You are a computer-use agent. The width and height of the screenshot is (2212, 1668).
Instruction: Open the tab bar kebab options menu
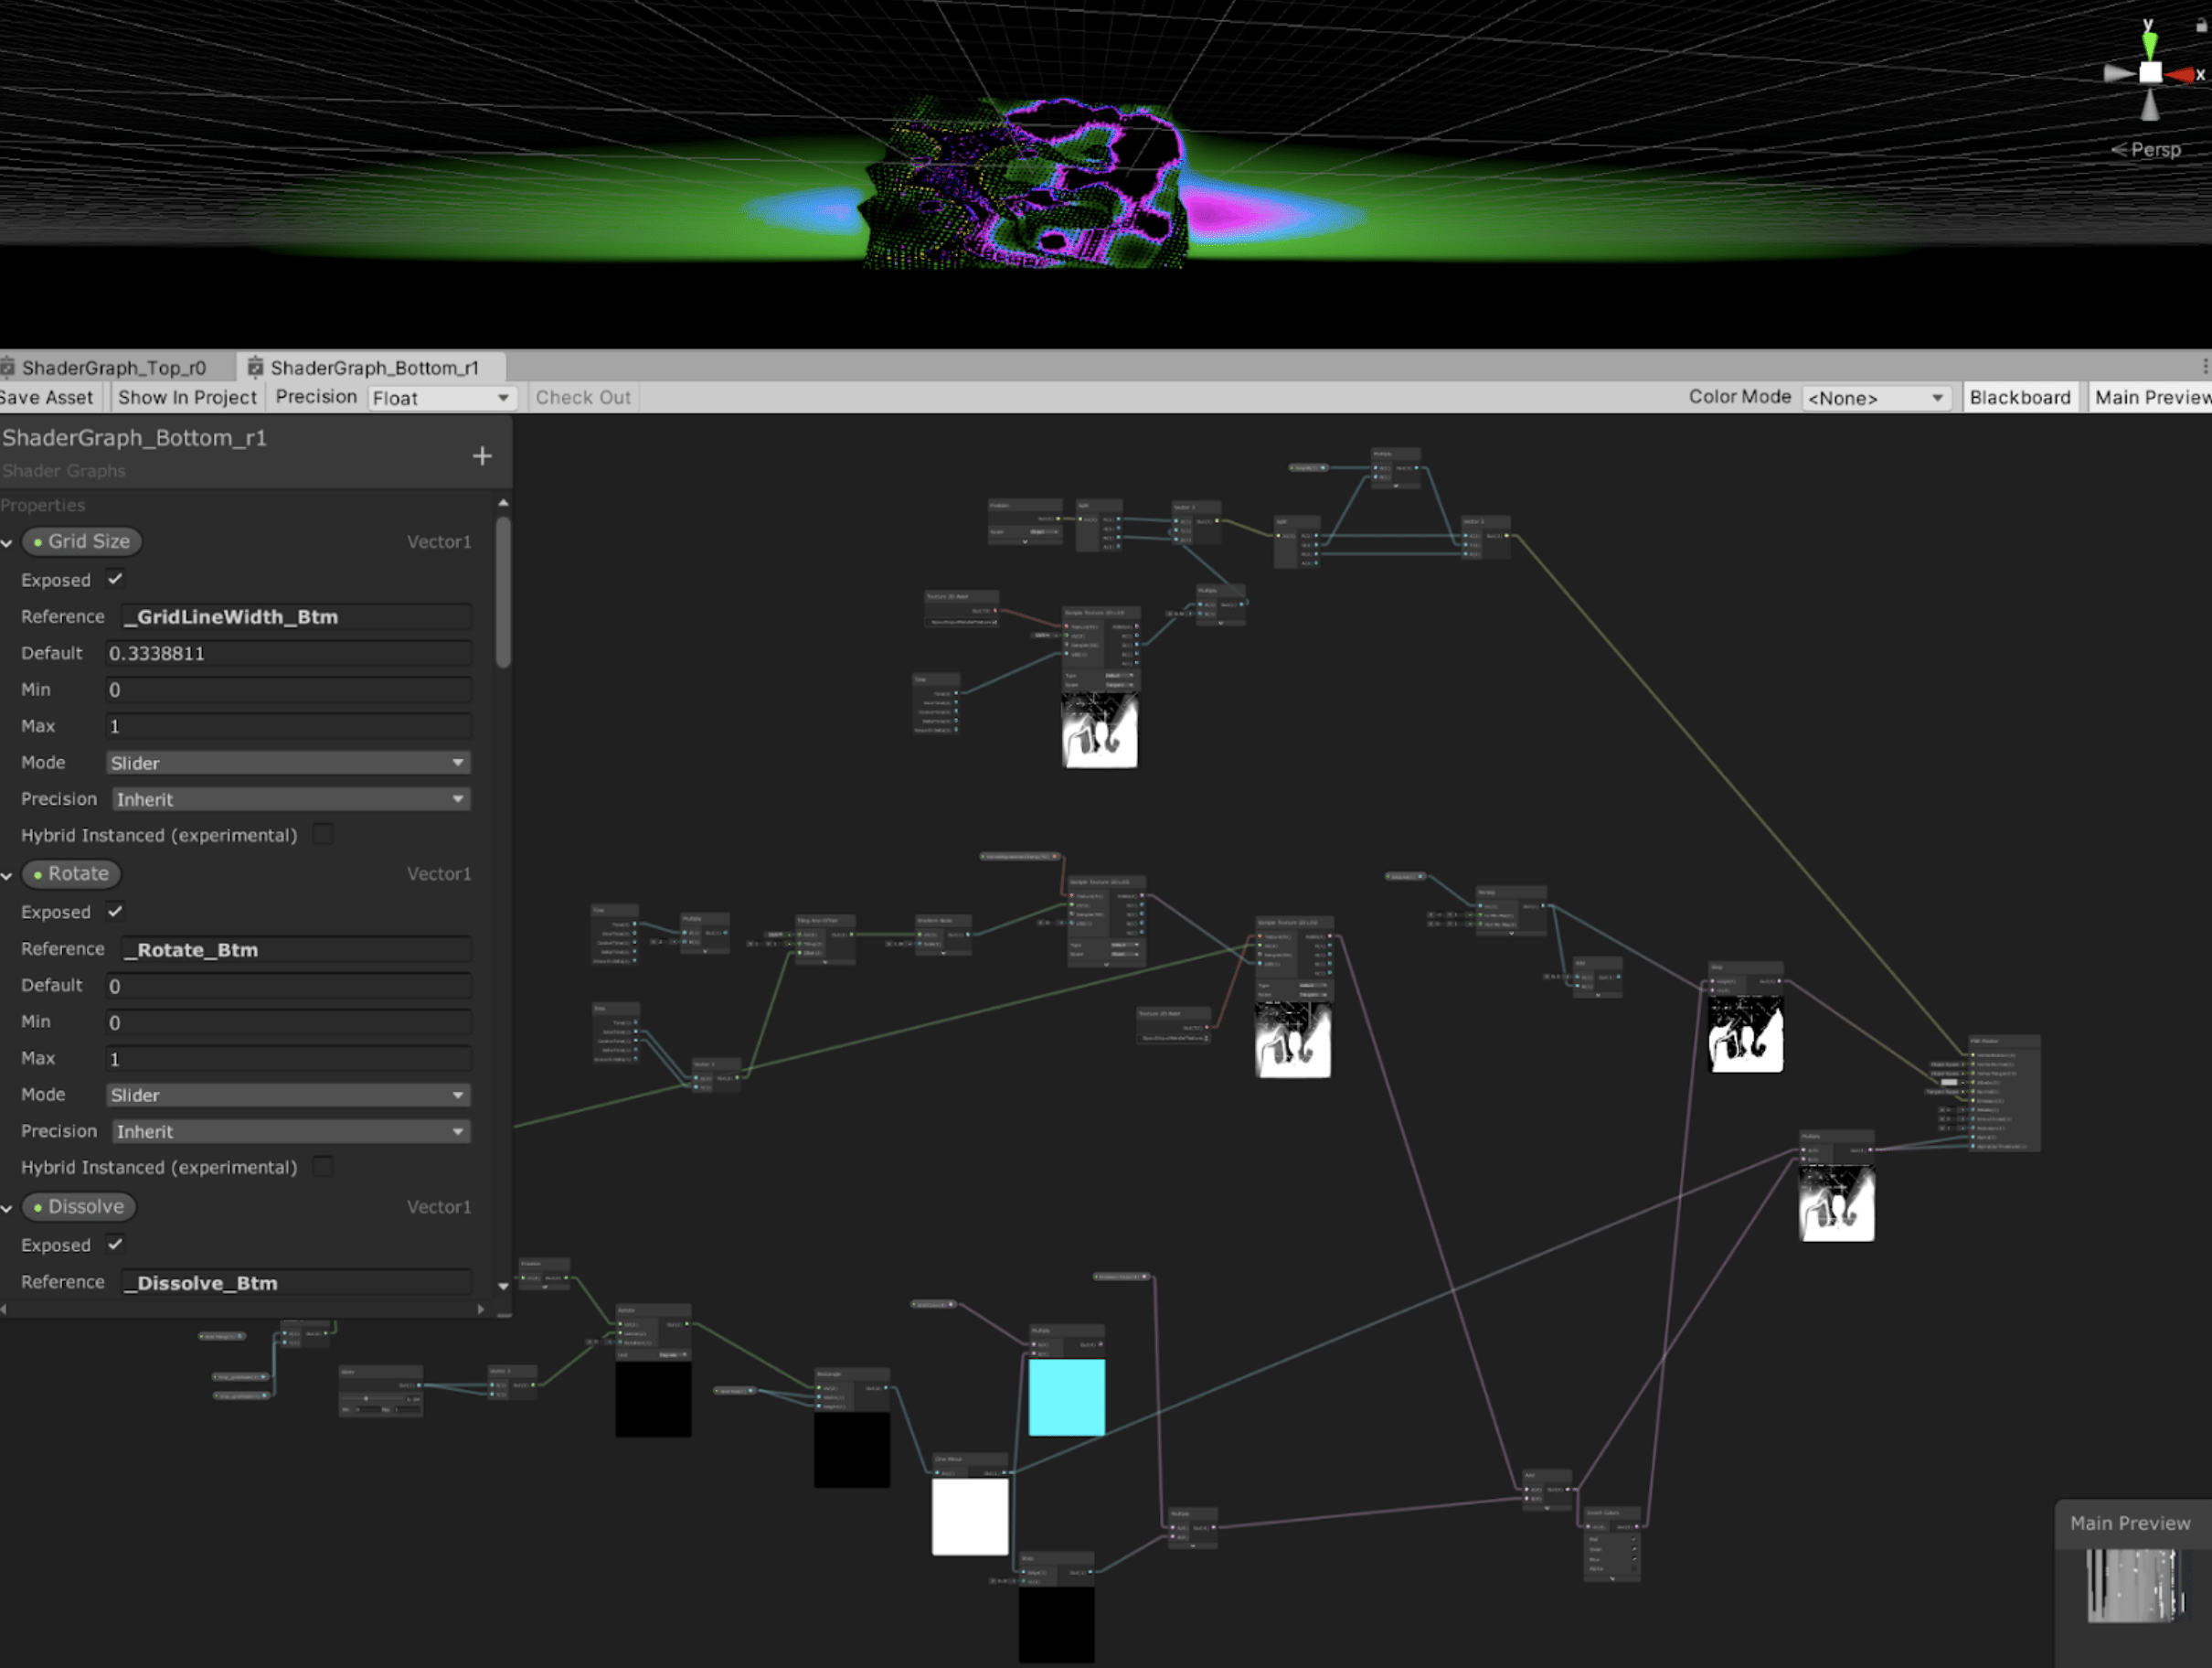click(2205, 366)
